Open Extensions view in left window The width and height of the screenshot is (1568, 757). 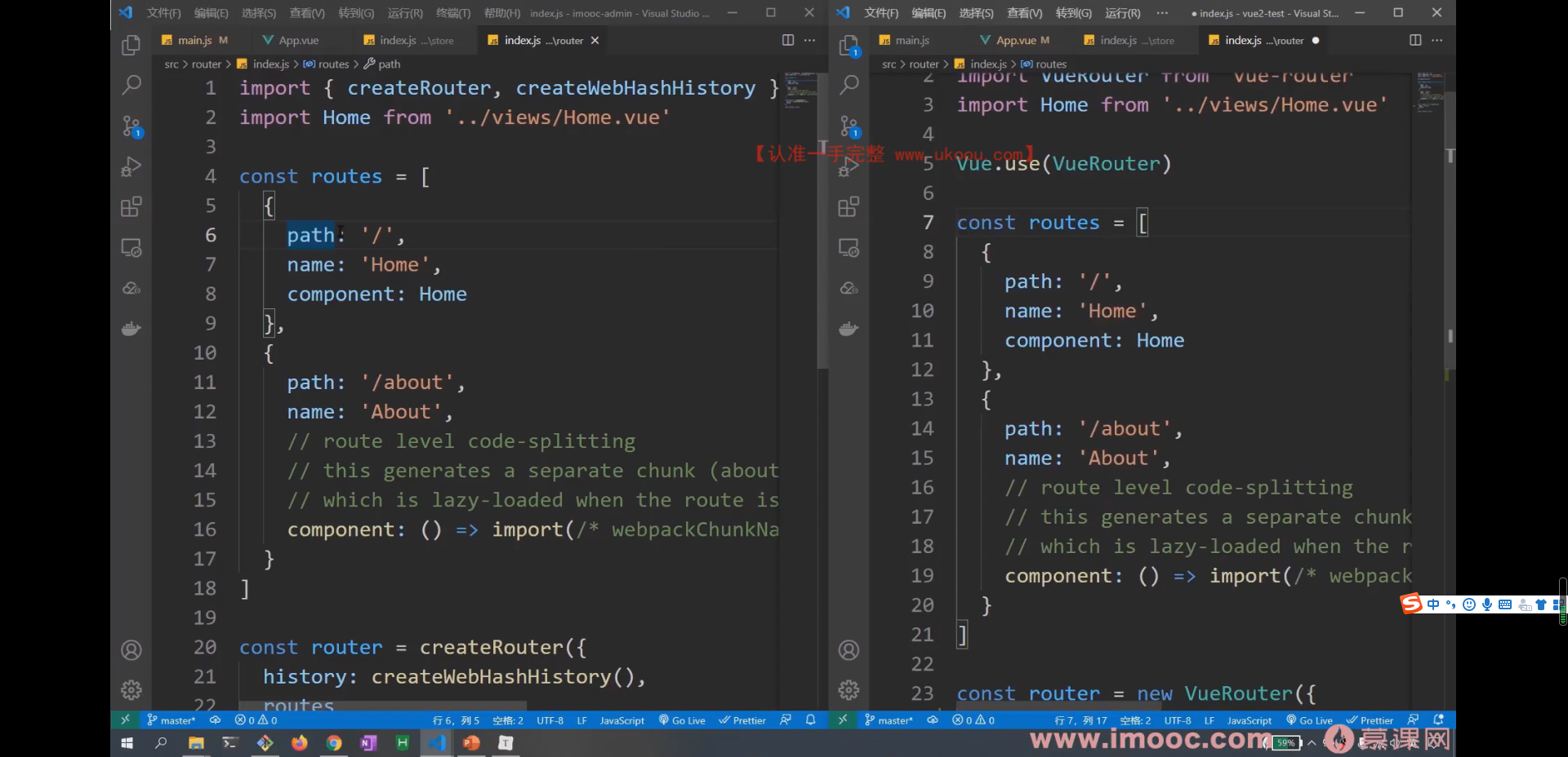pos(131,206)
